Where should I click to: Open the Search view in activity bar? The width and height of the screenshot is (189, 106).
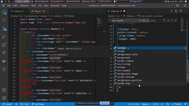(x=4, y=20)
